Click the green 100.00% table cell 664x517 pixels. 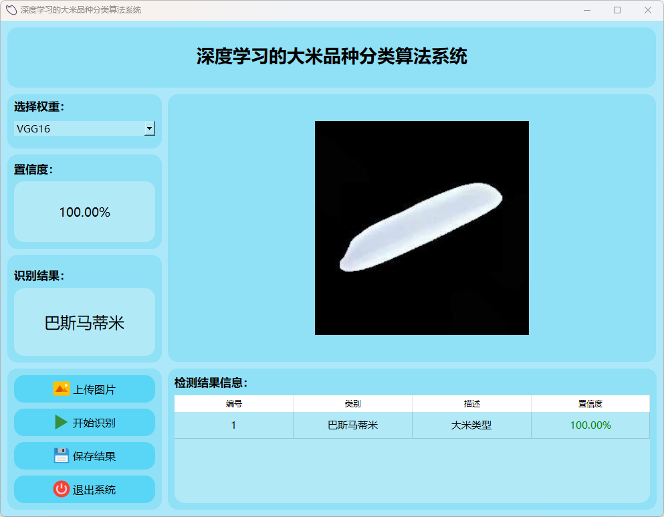pos(590,425)
